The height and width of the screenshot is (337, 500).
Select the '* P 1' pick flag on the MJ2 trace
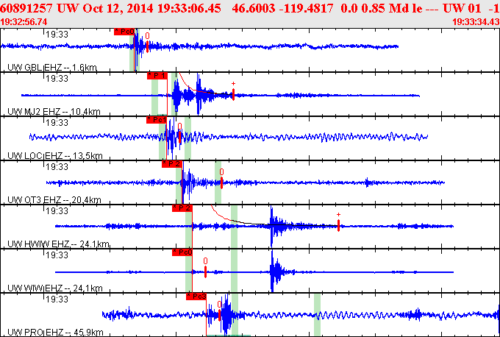pos(157,76)
